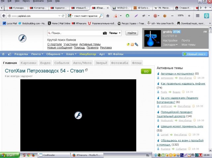Open the Настройки link
Viewport: 212px width, 158px height.
170,40
